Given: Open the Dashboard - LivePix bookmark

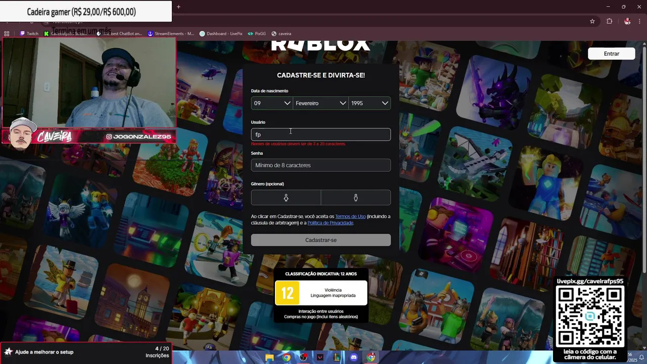Looking at the screenshot, I should coord(221,34).
